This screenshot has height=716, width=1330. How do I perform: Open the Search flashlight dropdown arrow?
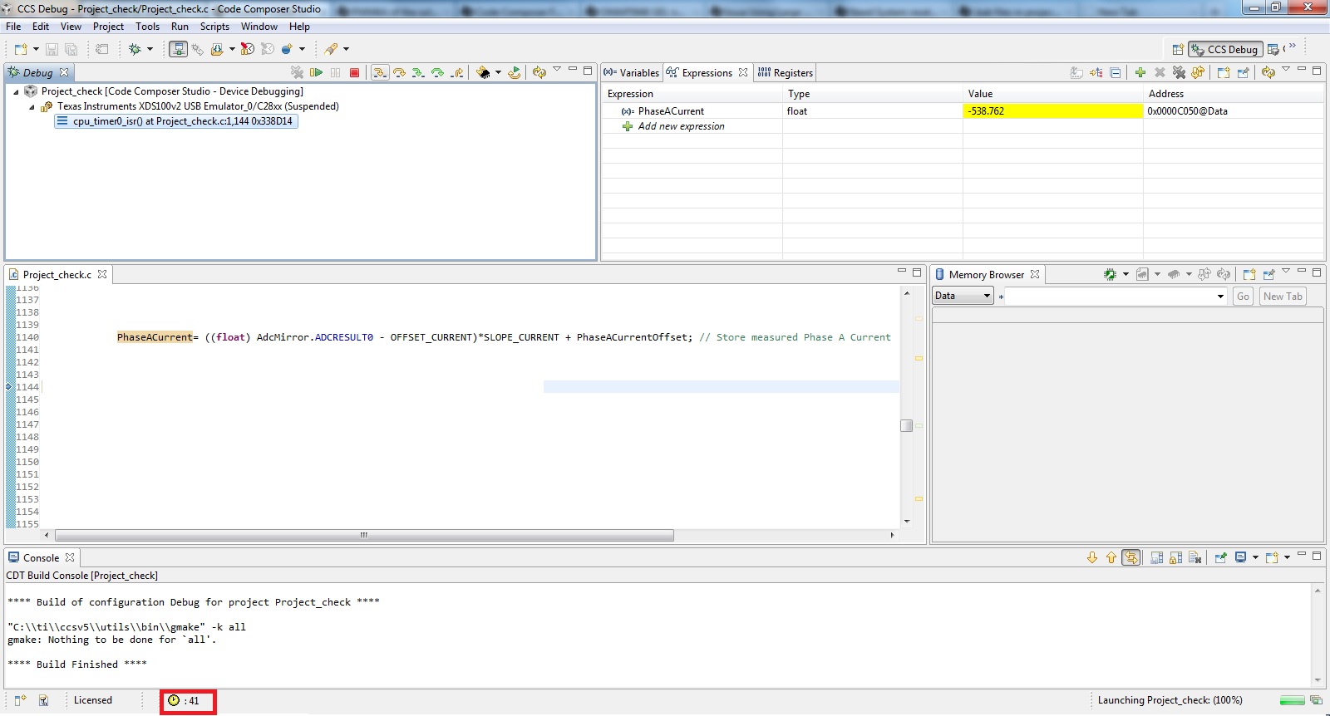[x=346, y=50]
